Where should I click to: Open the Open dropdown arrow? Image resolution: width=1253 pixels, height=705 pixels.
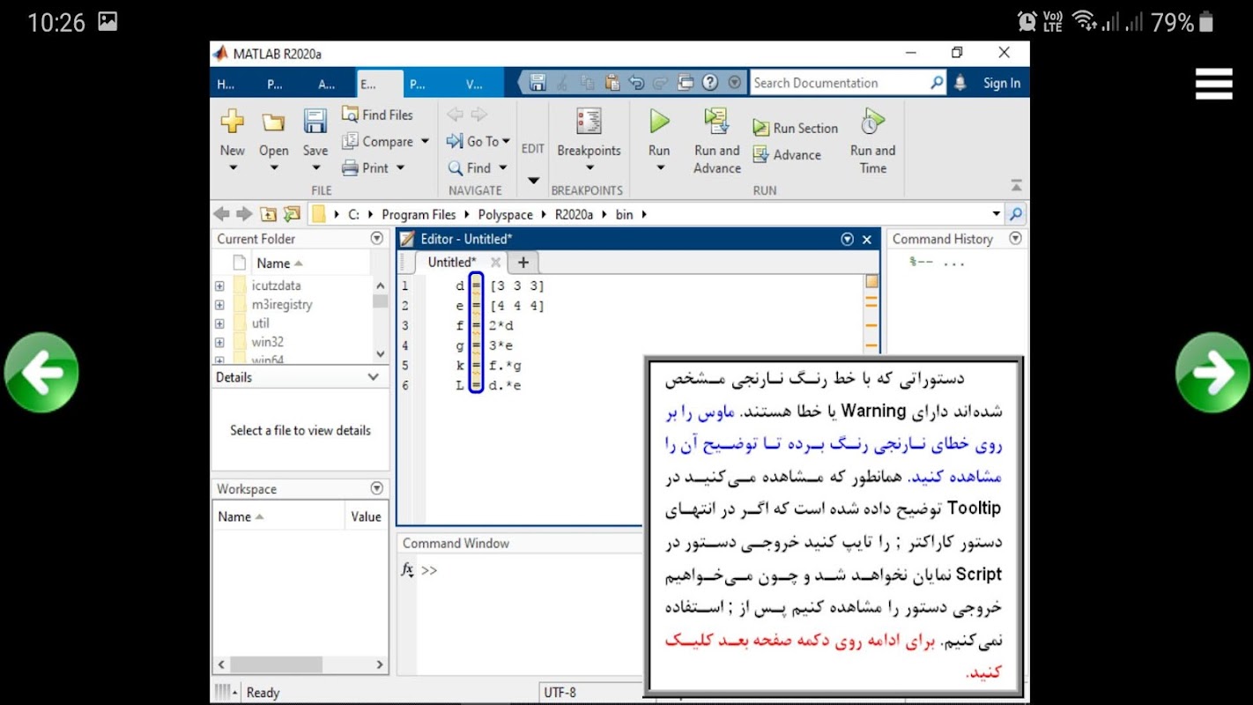274,167
